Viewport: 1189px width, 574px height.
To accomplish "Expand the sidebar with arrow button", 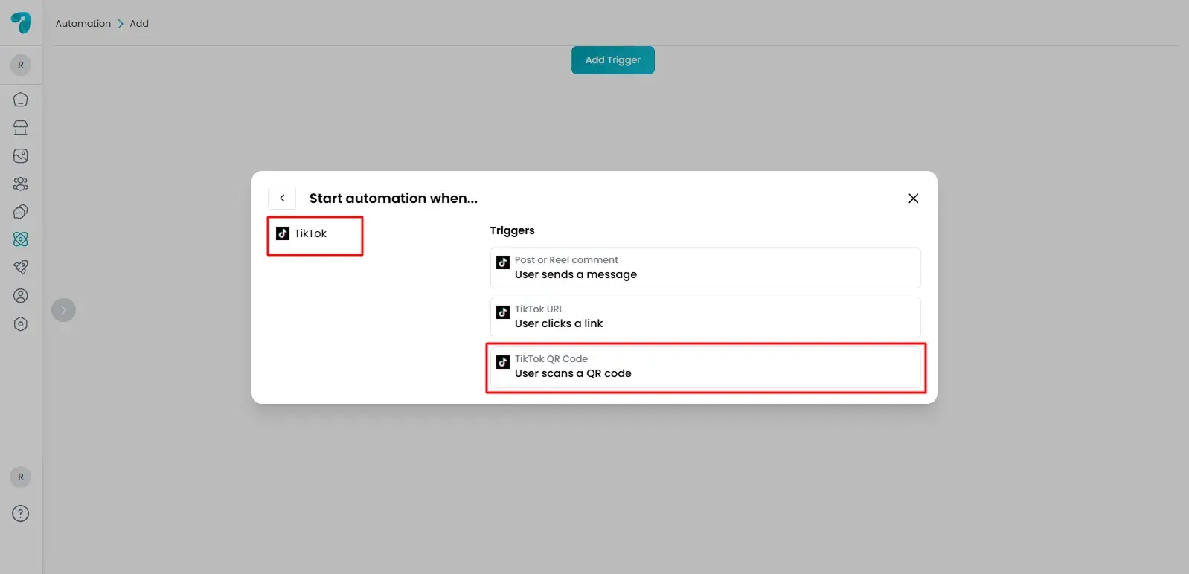I will coord(63,310).
